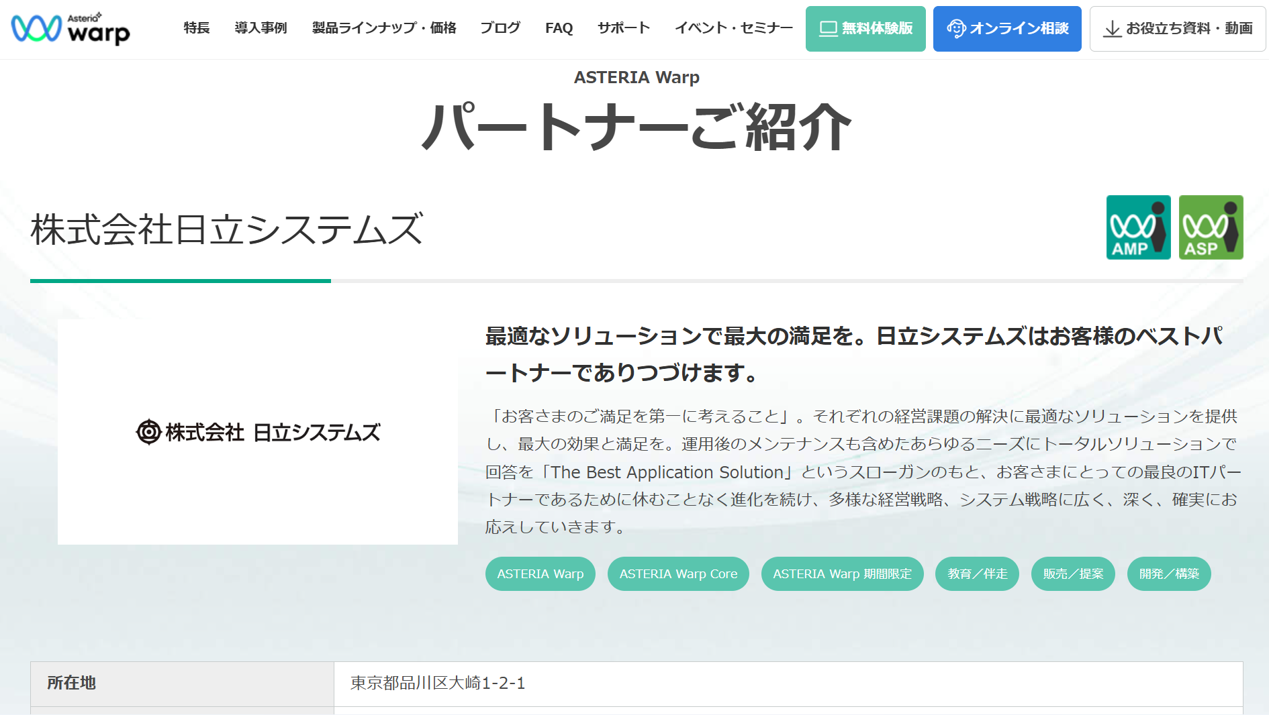Image resolution: width=1269 pixels, height=715 pixels.
Task: Click the monitor icon on 無料体験版 button
Action: click(827, 28)
